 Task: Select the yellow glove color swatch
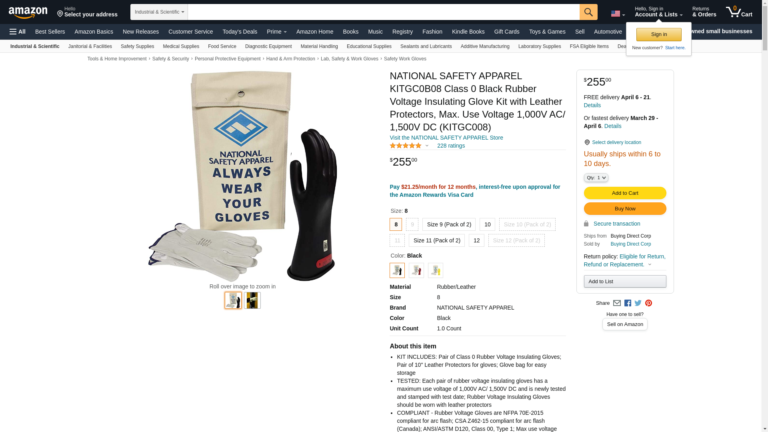[435, 270]
